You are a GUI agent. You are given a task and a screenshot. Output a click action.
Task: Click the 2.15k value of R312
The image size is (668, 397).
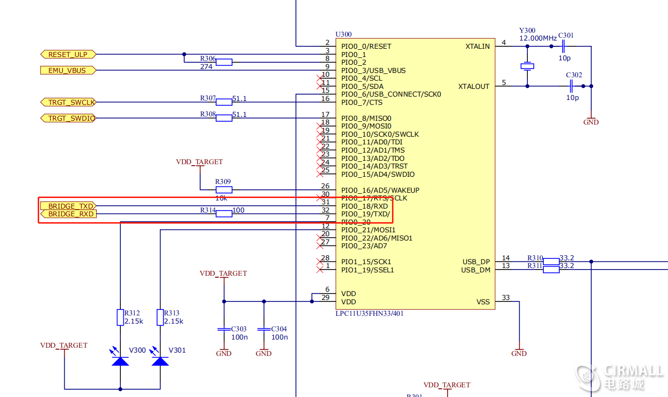pyautogui.click(x=134, y=321)
